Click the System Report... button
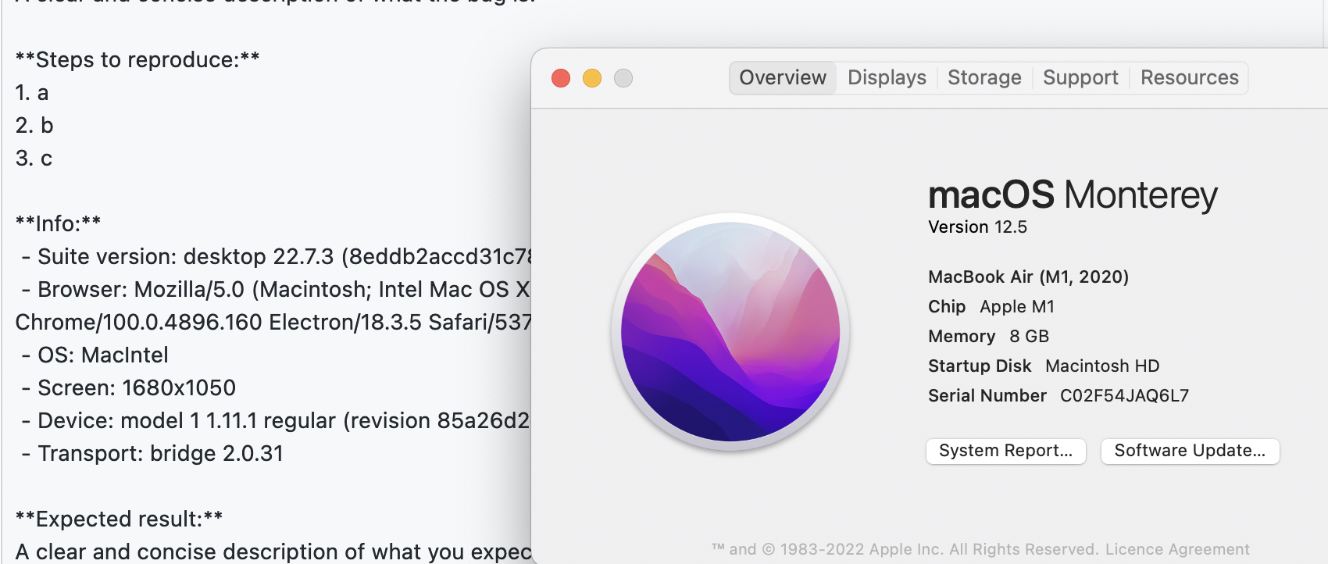The image size is (1328, 564). (x=1006, y=451)
